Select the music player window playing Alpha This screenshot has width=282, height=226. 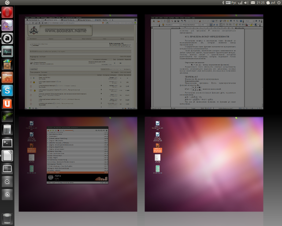coord(77,155)
